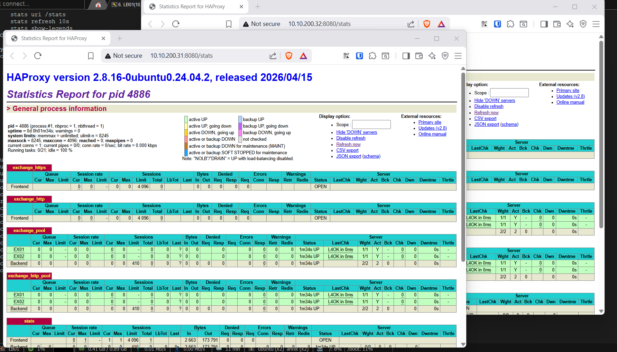Open the extensions puzzle menu in front window

click(372, 56)
